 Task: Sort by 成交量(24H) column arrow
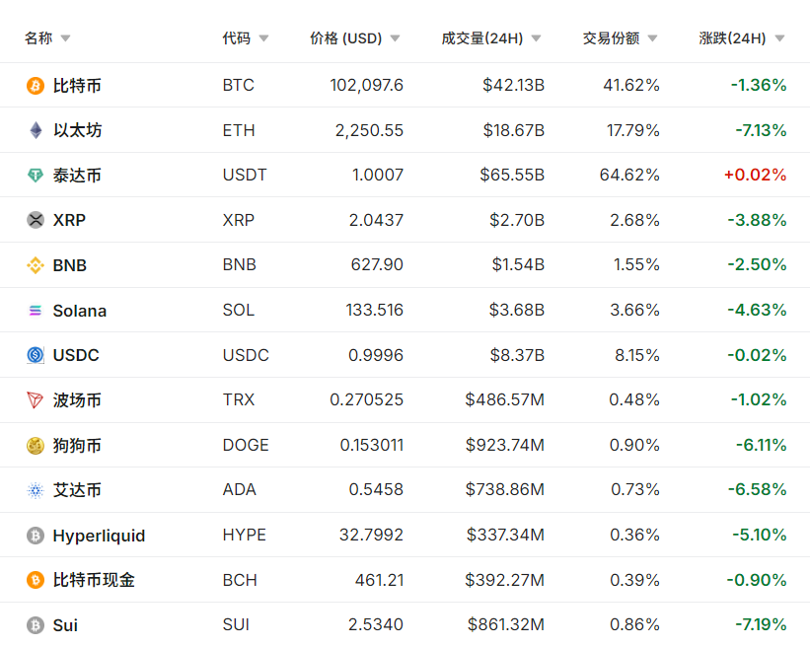click(x=536, y=38)
